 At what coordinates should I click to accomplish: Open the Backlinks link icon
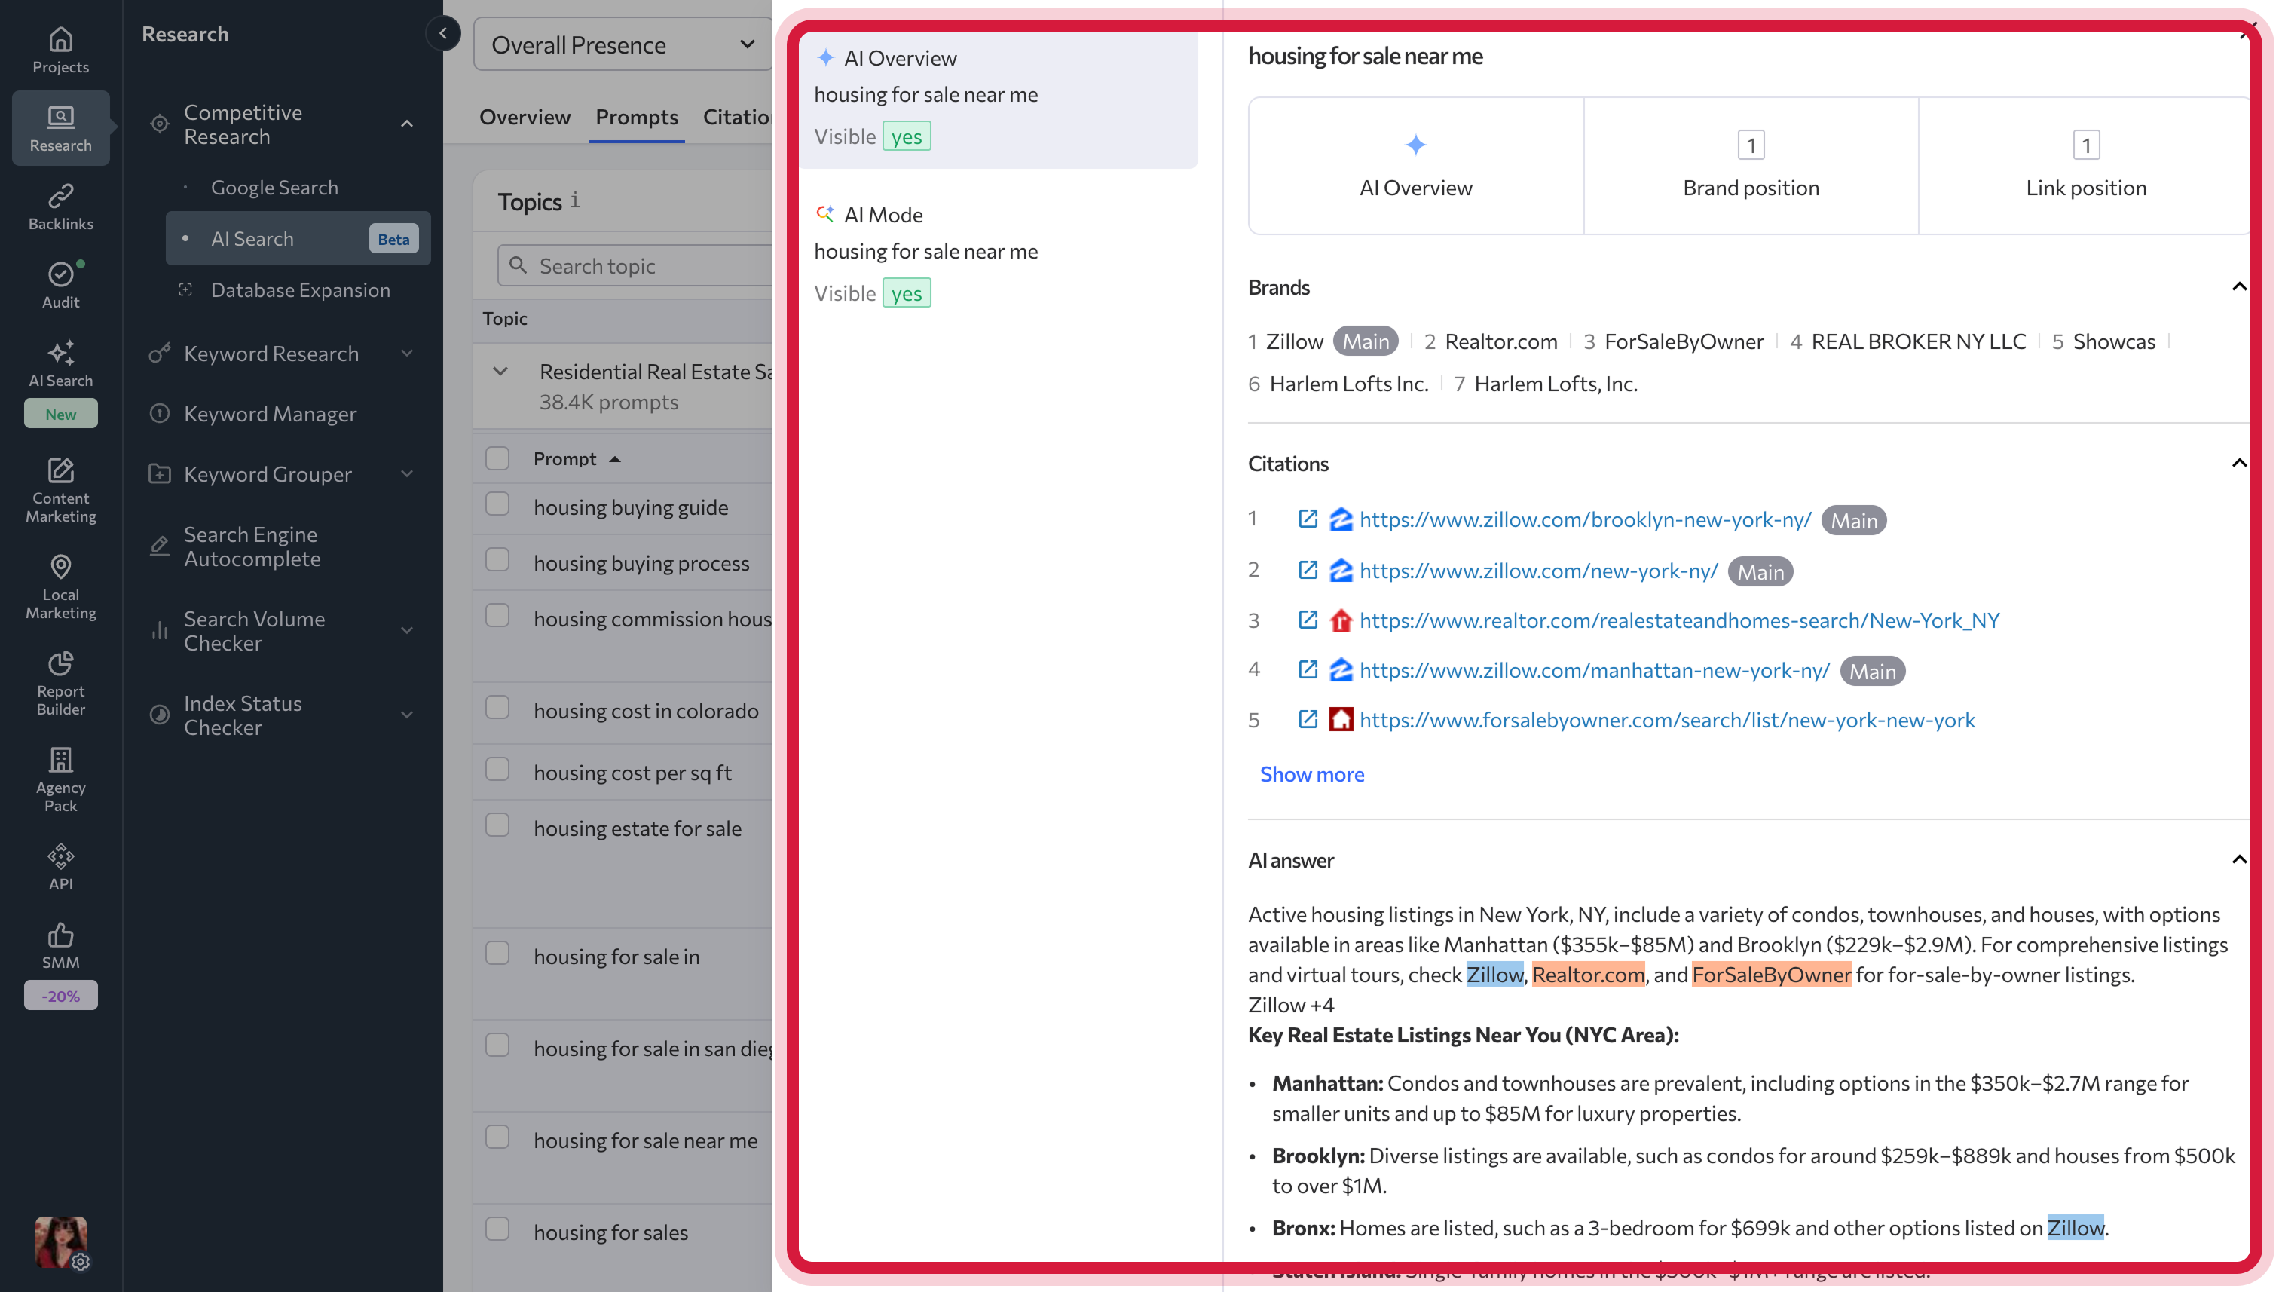[x=60, y=196]
